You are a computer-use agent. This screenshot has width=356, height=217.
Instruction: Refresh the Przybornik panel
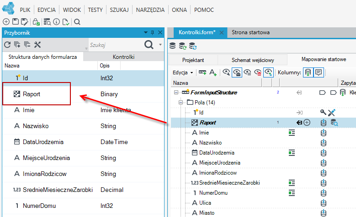[7, 45]
